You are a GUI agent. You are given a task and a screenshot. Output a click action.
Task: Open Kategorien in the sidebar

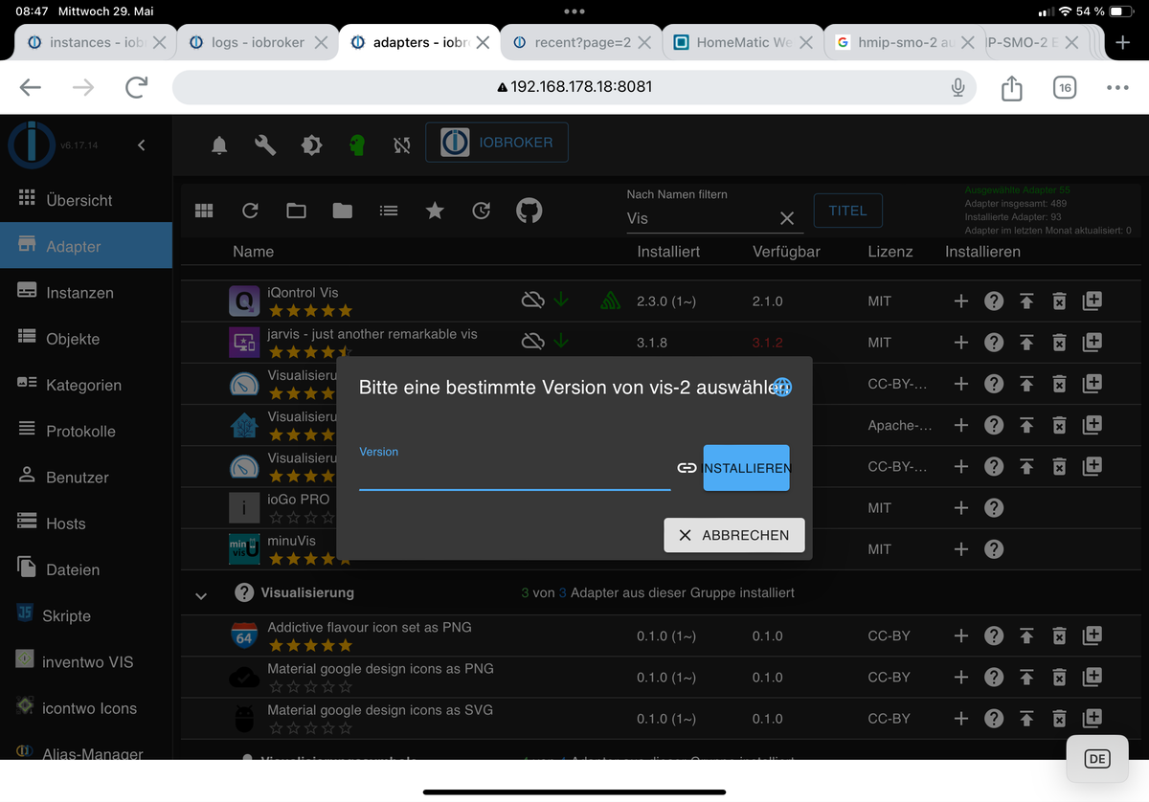[x=86, y=385]
